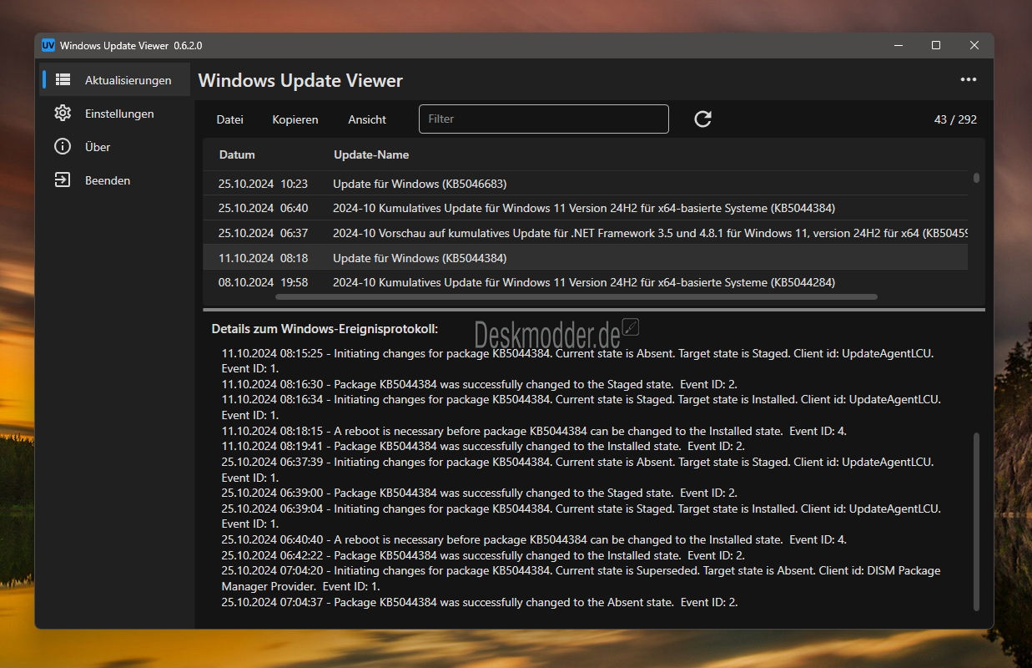1032x668 pixels.
Task: Click the Staged state entry at 25.10.2024 06:39:00
Action: (480, 493)
